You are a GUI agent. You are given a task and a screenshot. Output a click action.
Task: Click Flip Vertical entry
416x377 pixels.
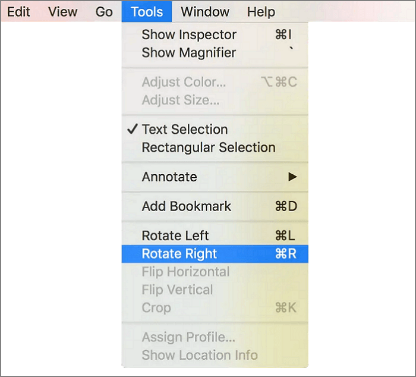(177, 290)
